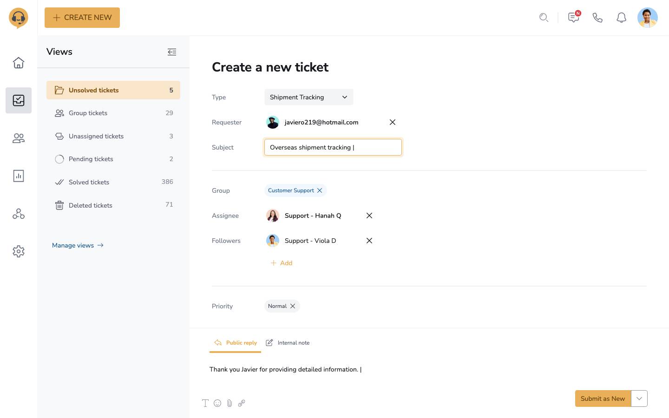Click the insert link icon
Screen dimensions: 669x418
242,403
